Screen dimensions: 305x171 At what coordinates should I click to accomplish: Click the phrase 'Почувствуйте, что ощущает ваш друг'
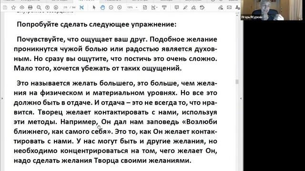click(81, 39)
